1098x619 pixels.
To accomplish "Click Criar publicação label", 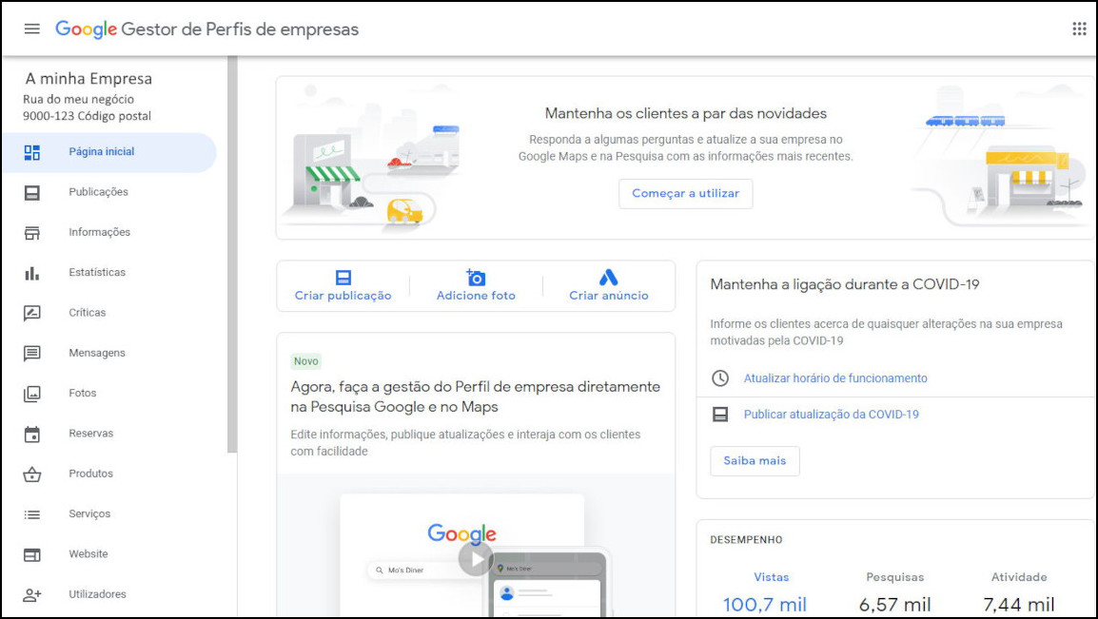I will [343, 296].
